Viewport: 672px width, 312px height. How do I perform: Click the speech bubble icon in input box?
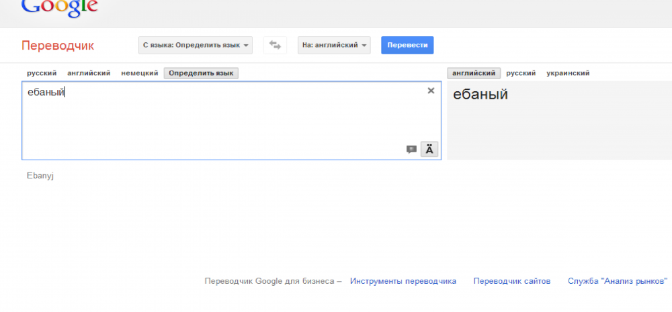click(411, 150)
